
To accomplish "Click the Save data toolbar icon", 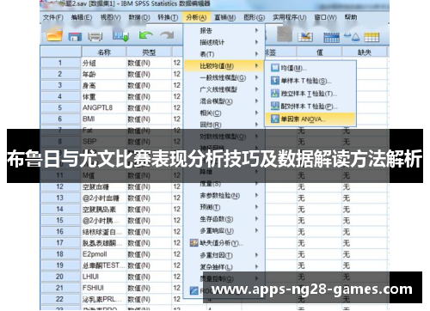I will 75,36.
